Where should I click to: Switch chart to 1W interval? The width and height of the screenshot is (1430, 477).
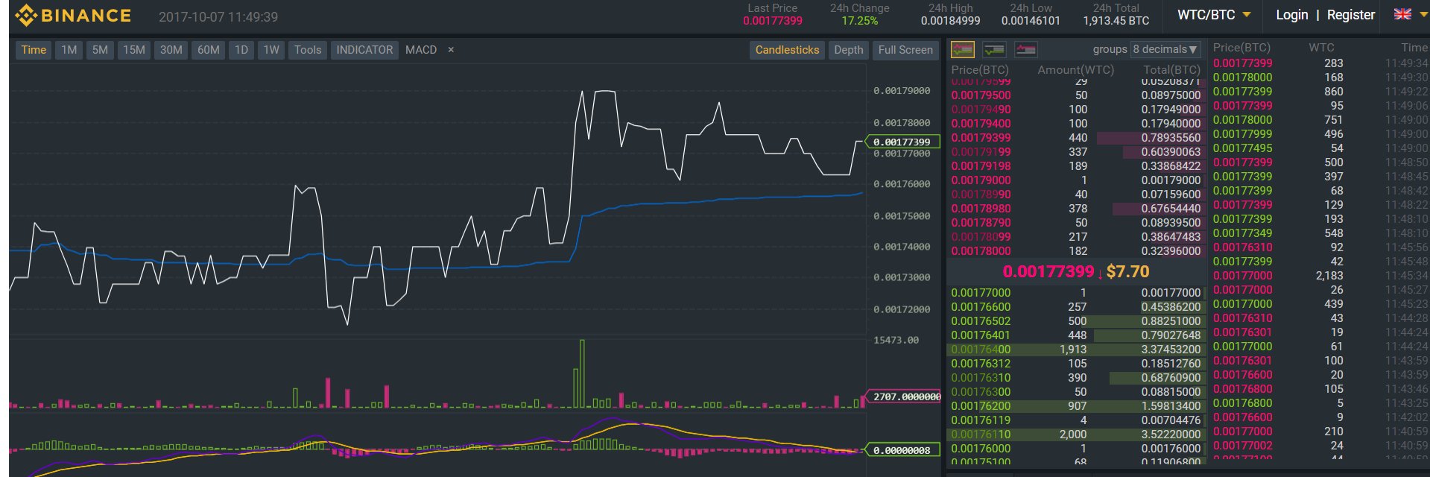[271, 50]
